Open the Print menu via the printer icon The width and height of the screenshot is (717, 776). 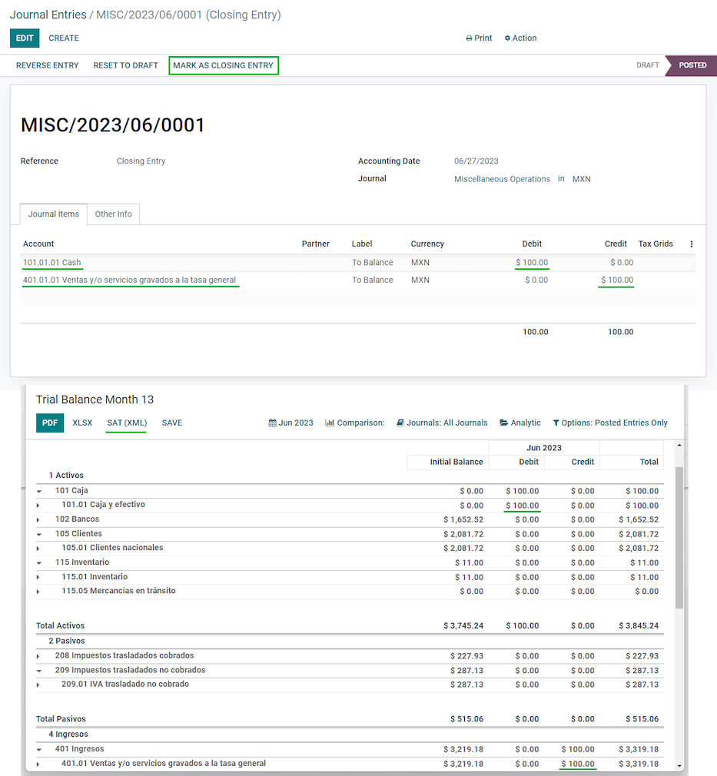click(x=468, y=38)
